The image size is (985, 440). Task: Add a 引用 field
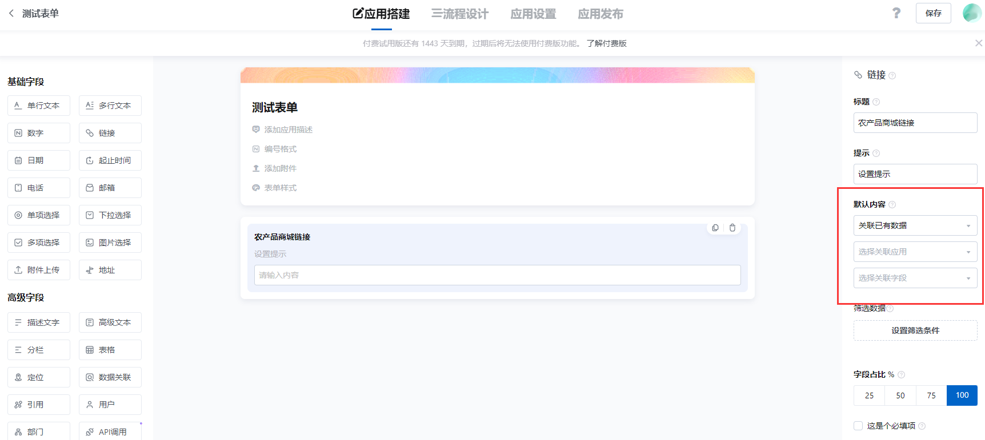pyautogui.click(x=39, y=405)
